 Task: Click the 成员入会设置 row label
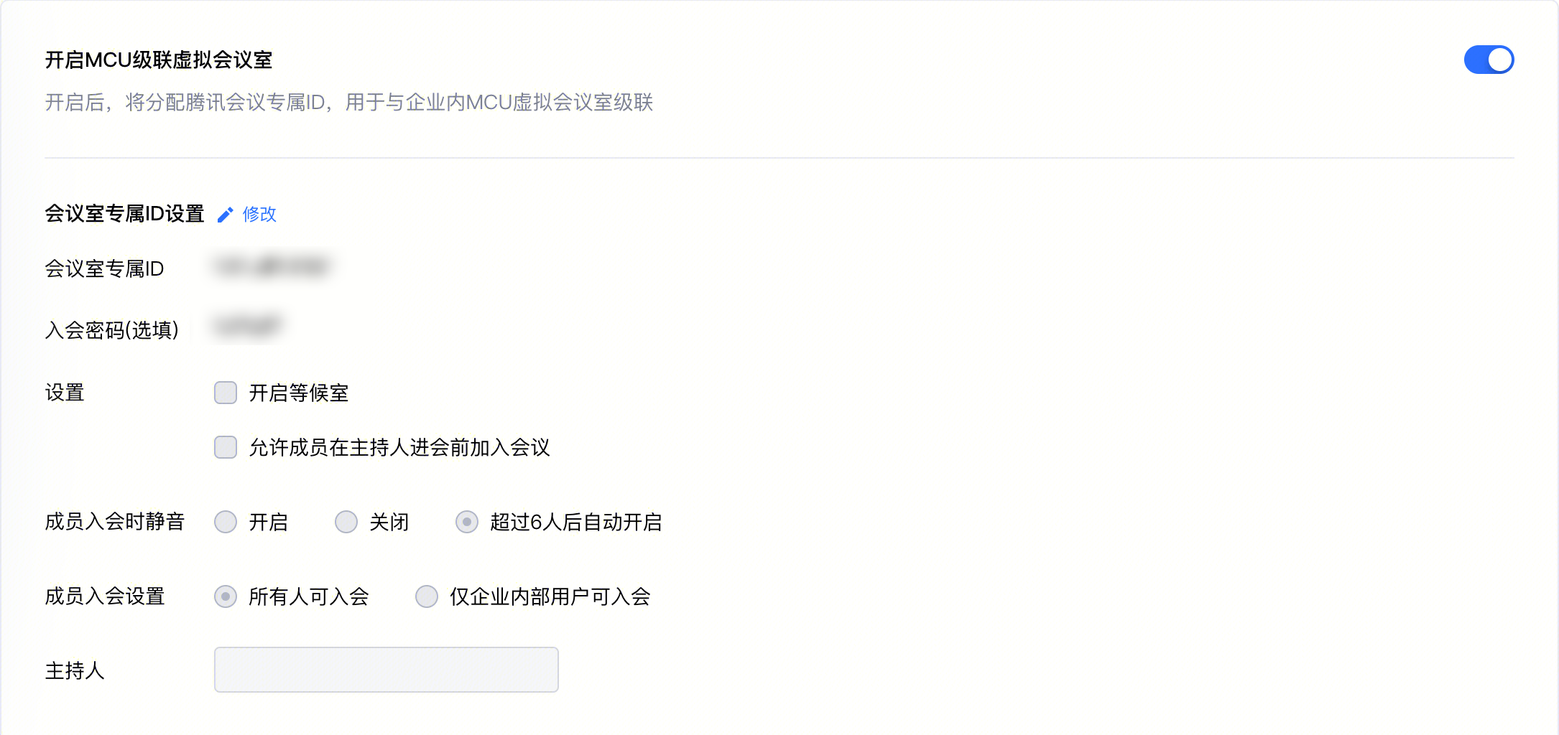105,596
